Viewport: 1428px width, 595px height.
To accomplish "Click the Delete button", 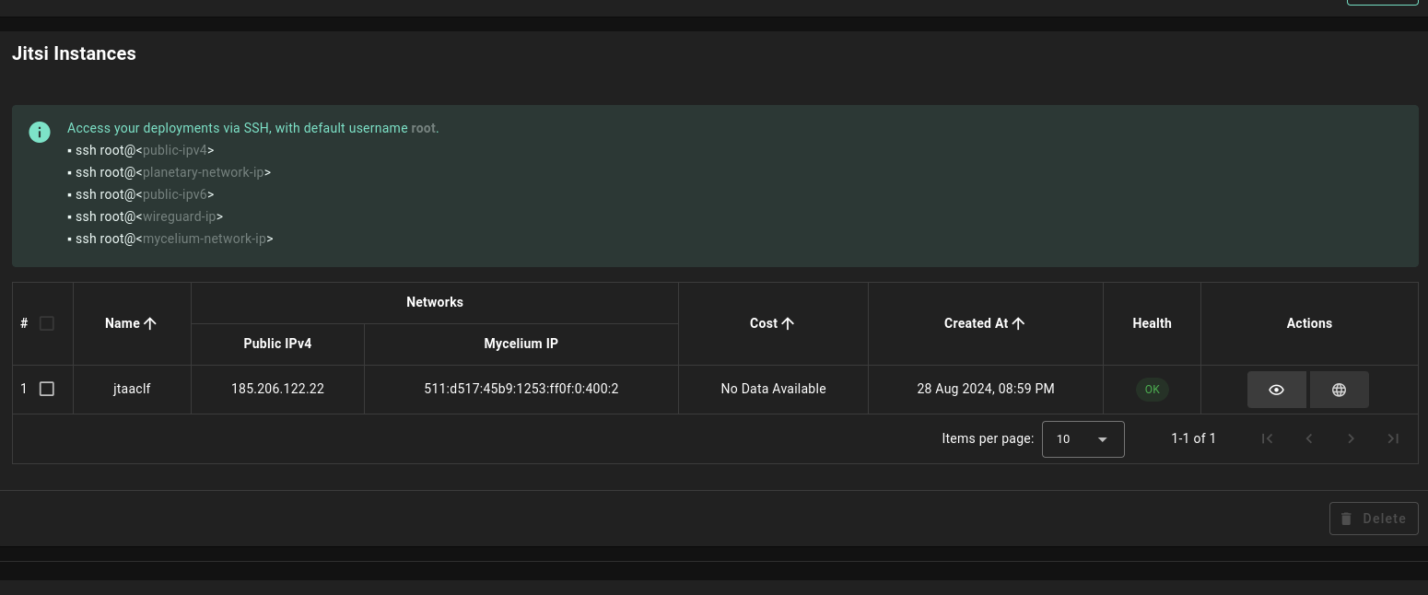I will (x=1373, y=519).
